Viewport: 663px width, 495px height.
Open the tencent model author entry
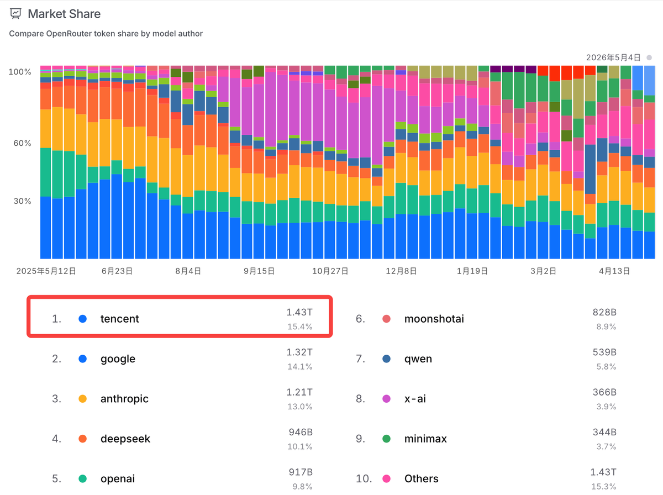pos(180,319)
